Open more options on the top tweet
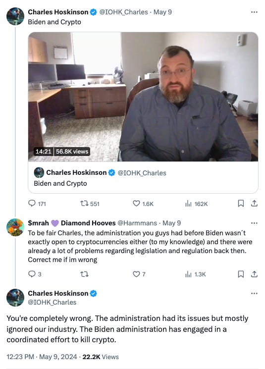Image resolution: width=265 pixels, height=369 pixels. [254, 12]
